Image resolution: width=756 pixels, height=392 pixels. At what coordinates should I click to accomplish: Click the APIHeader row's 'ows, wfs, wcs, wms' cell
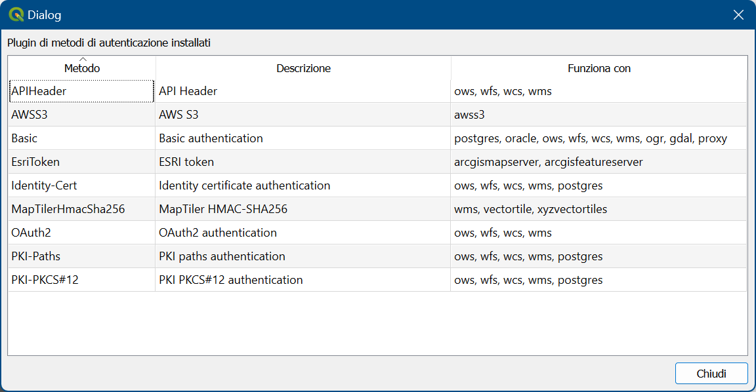[598, 91]
